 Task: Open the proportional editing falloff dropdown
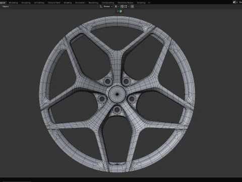[137, 7]
